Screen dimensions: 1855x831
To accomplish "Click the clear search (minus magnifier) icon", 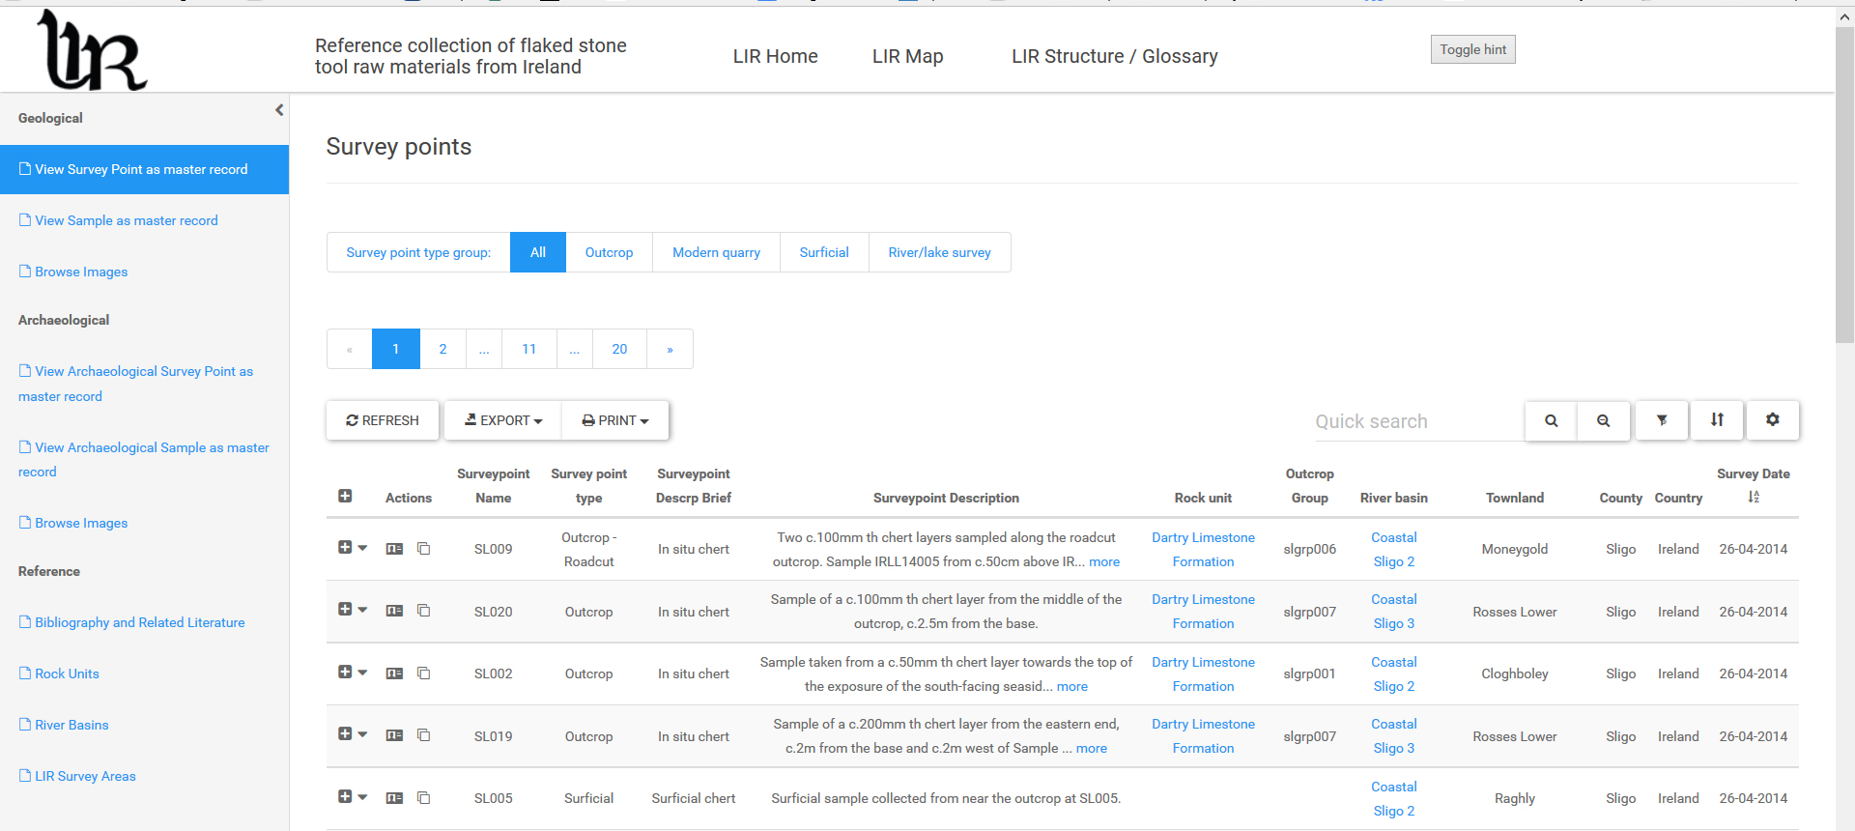I will [1603, 420].
